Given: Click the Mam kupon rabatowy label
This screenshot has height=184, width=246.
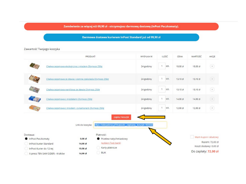Looking at the screenshot, I should [207, 137].
